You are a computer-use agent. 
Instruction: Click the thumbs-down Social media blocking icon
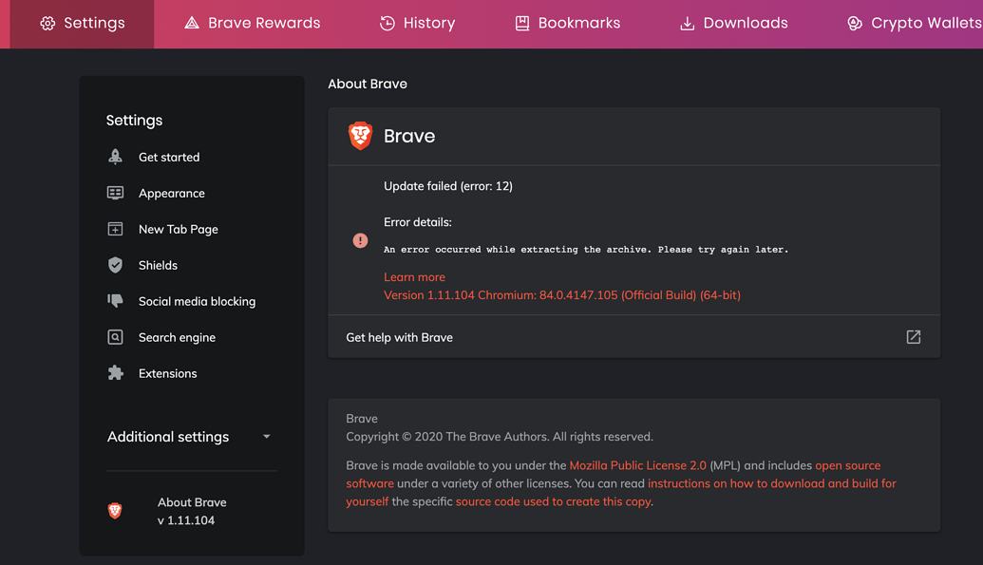click(115, 301)
